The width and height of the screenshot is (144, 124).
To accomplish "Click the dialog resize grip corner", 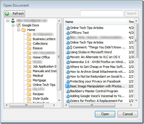I will (139, 119).
